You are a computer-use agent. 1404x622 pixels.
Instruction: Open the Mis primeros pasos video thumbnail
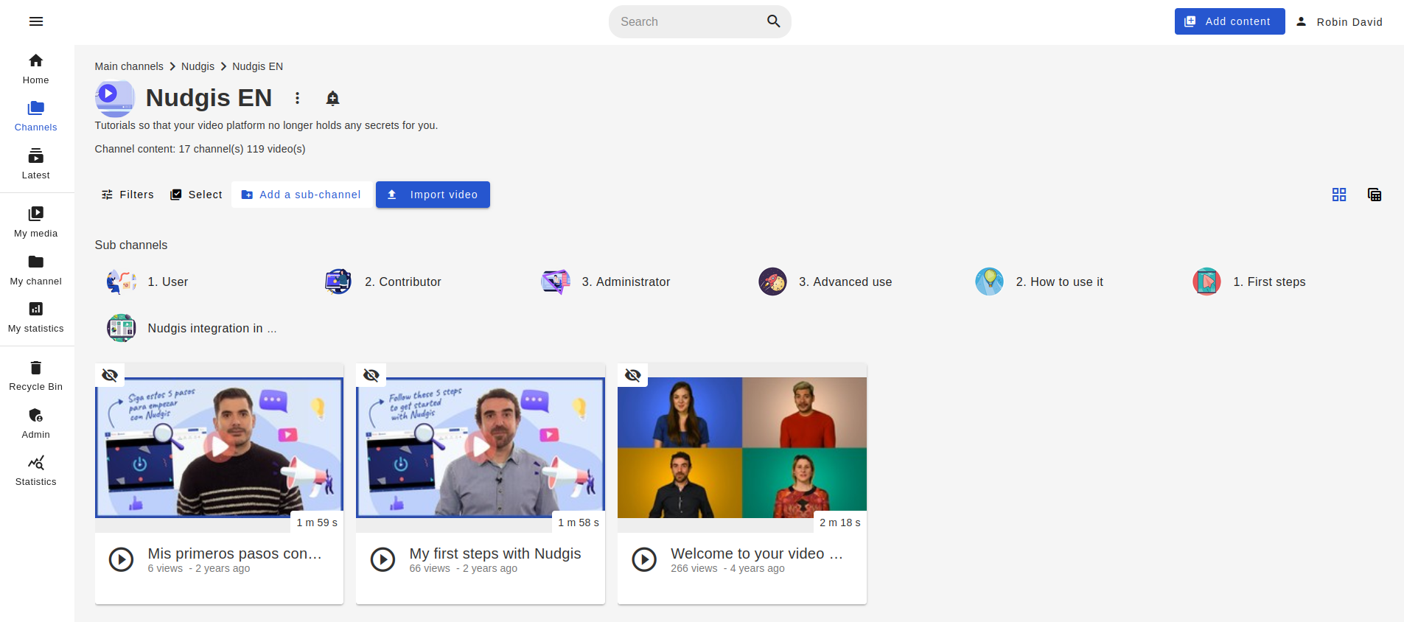click(219, 447)
